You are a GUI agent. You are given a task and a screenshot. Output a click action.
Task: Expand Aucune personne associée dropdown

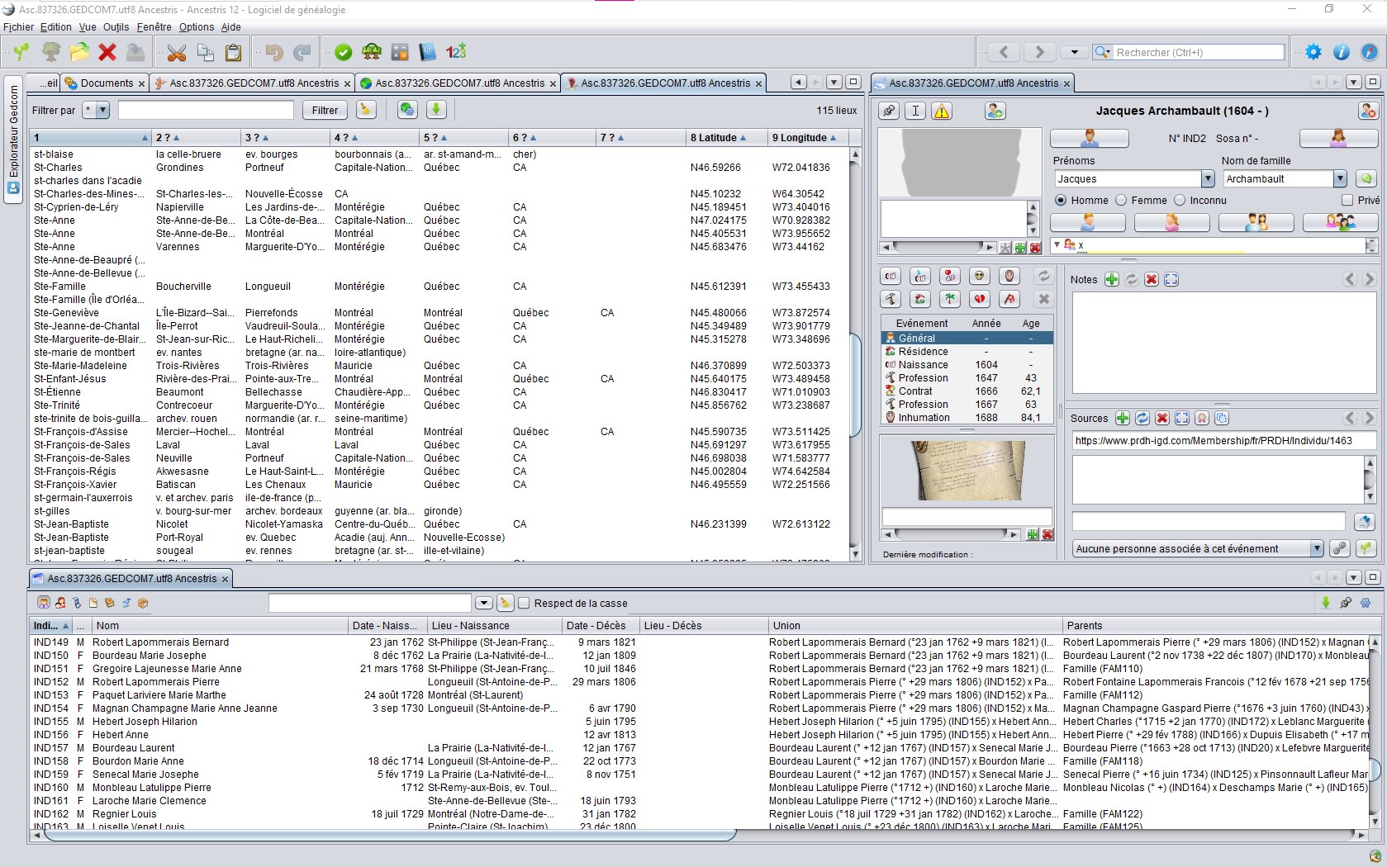[x=1317, y=549]
